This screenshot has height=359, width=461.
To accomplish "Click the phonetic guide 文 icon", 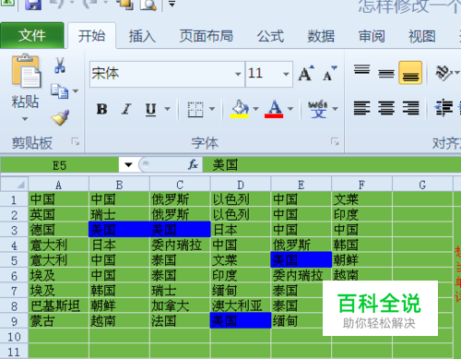I will tap(318, 109).
